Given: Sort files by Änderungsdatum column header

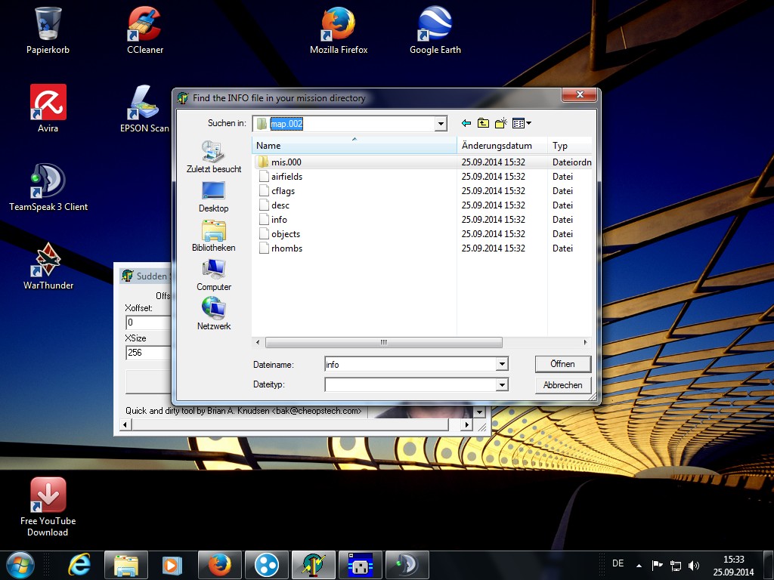Looking at the screenshot, I should pyautogui.click(x=503, y=146).
